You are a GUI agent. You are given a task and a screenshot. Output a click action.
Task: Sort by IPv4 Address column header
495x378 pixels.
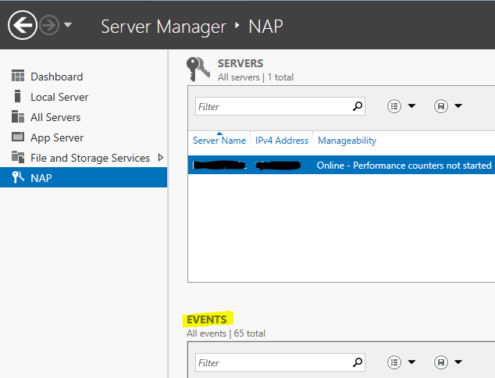pyautogui.click(x=282, y=141)
